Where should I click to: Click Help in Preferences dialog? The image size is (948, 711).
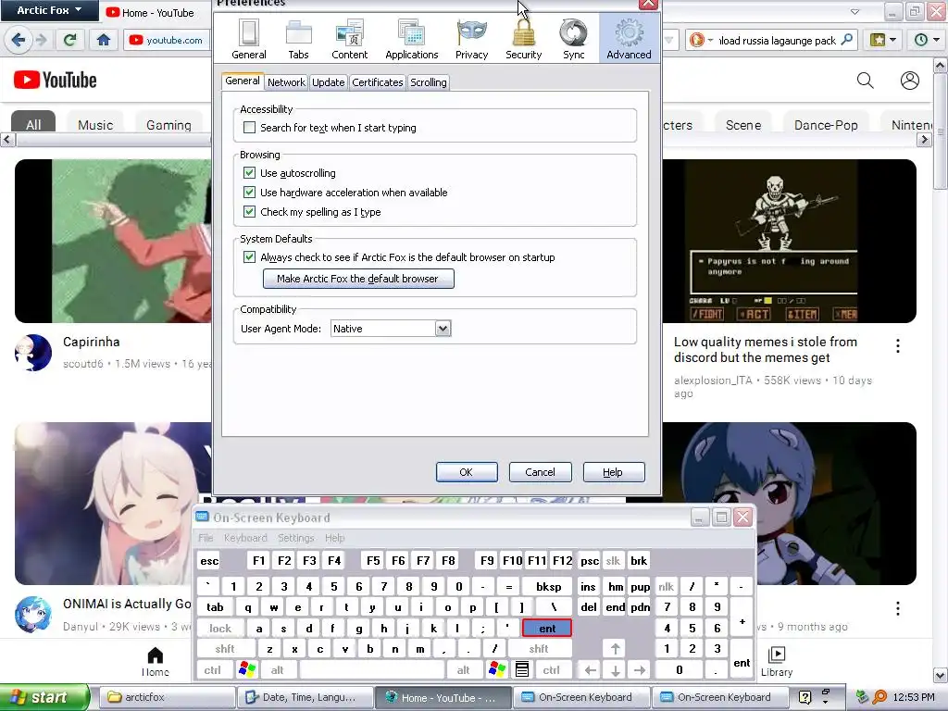point(613,472)
